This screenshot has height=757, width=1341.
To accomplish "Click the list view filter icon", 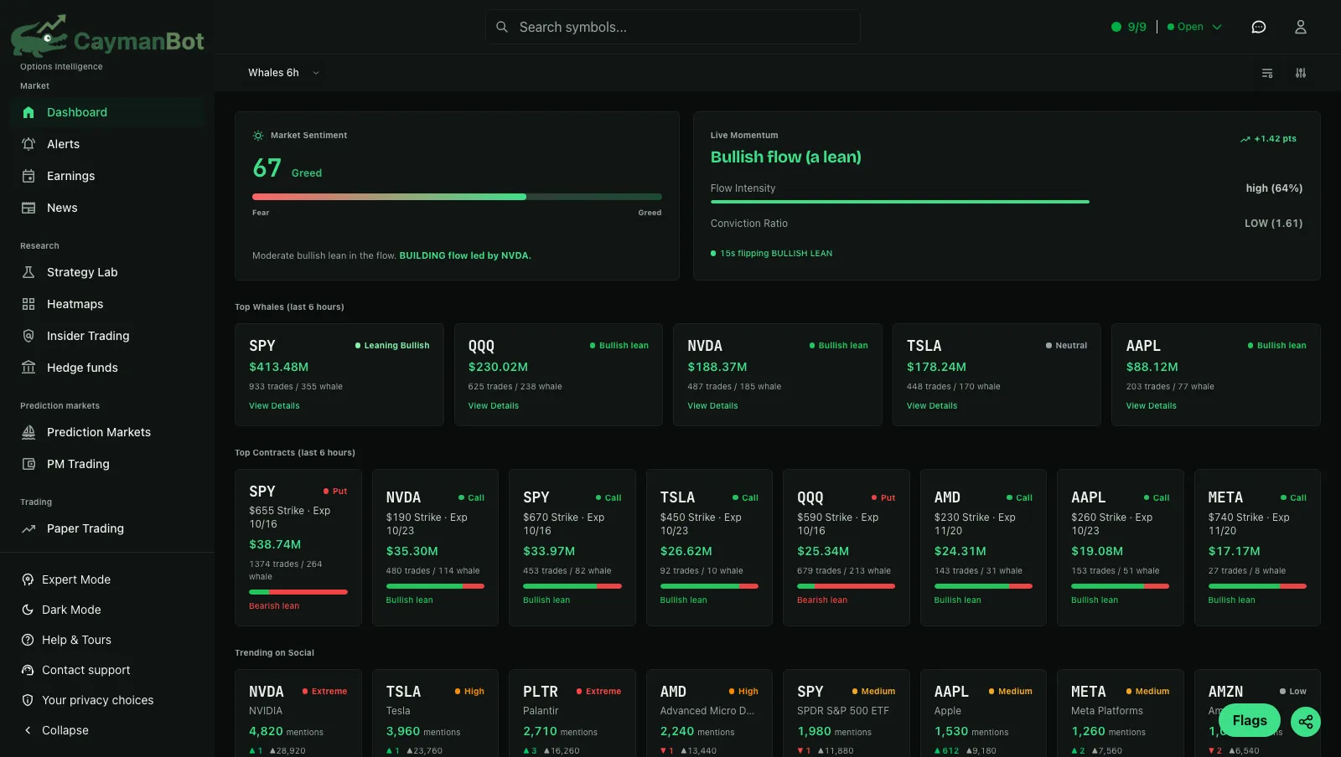I will click(1267, 73).
